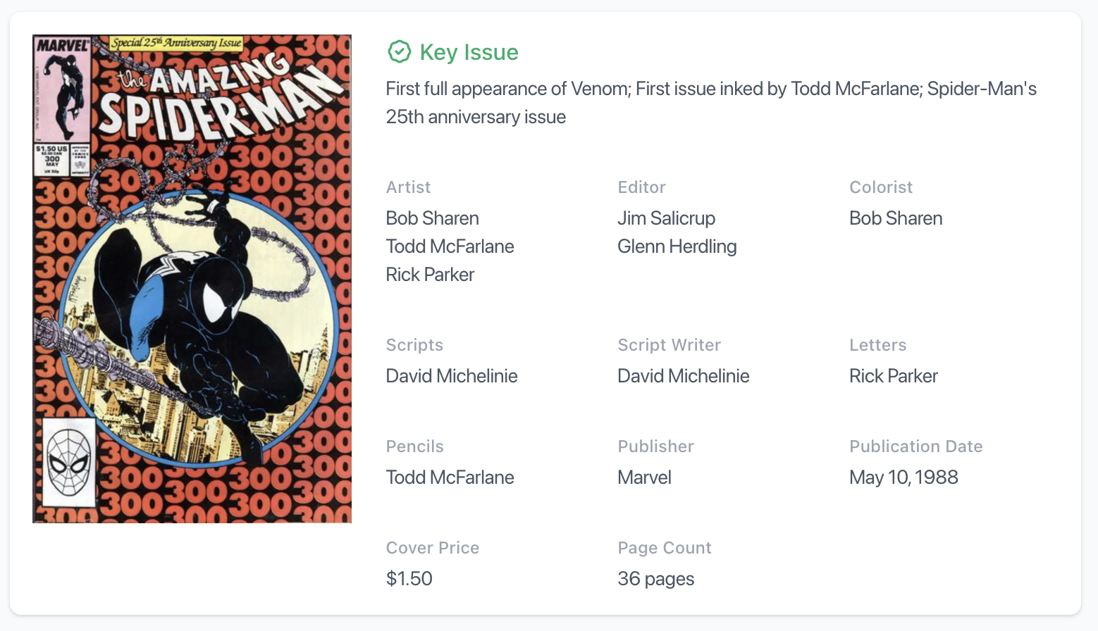The height and width of the screenshot is (631, 1098).
Task: Select Bob Sharen under Artist
Action: tap(432, 218)
